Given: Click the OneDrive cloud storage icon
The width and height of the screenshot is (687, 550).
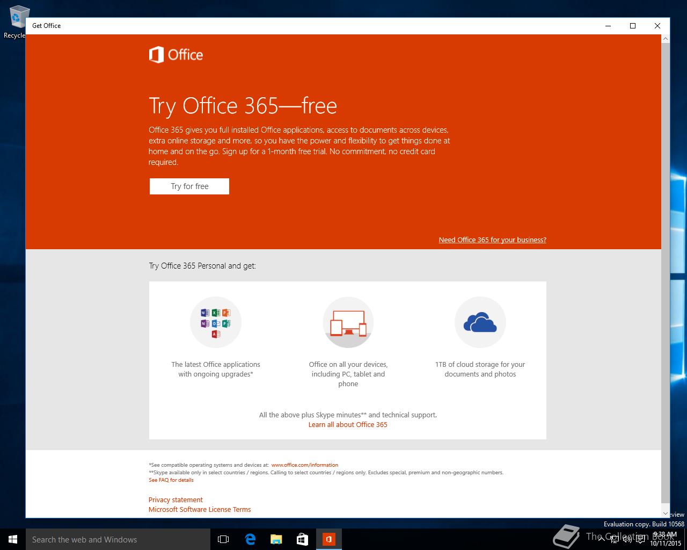Looking at the screenshot, I should pyautogui.click(x=480, y=322).
